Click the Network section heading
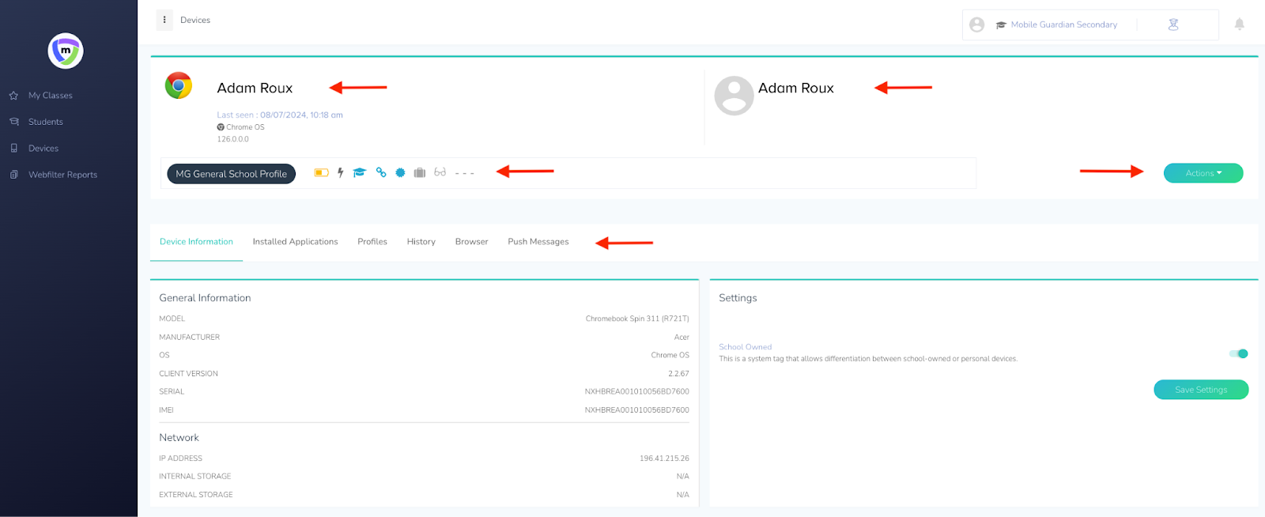This screenshot has height=517, width=1265. pos(179,438)
